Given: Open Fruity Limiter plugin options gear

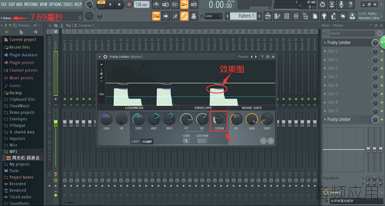Looking at the screenshot, I should click(105, 57).
